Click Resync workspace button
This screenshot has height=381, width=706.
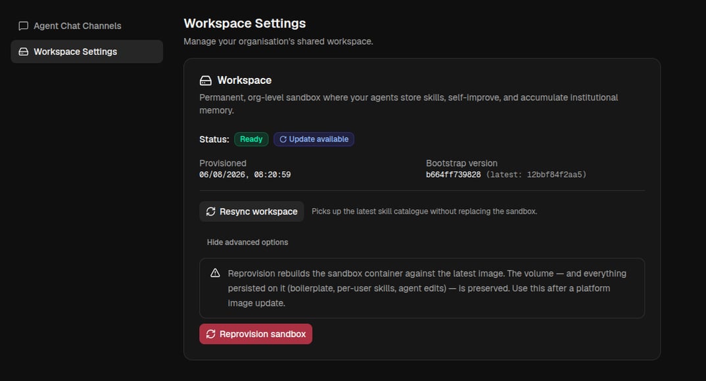tap(252, 212)
